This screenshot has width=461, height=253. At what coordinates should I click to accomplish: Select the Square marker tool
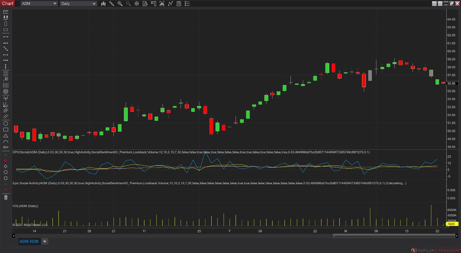6,178
